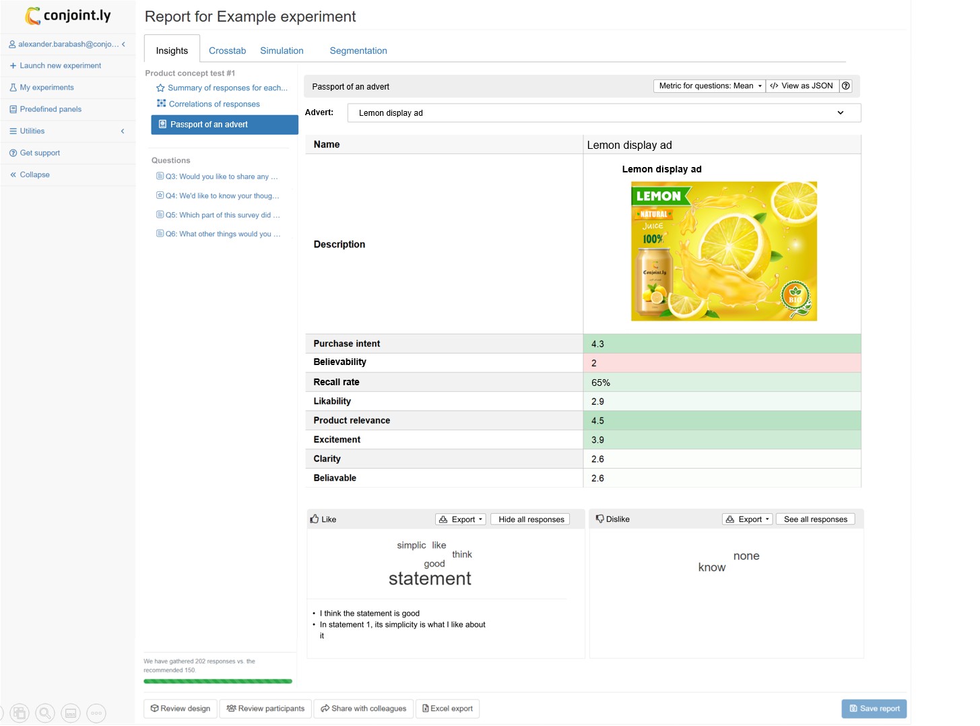
Task: Open Correlations of responses
Action: tap(214, 104)
